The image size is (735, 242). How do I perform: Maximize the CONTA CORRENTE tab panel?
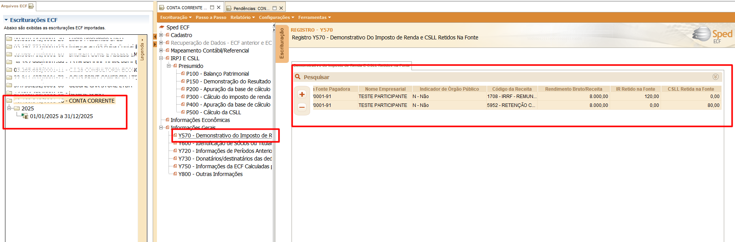(x=212, y=7)
